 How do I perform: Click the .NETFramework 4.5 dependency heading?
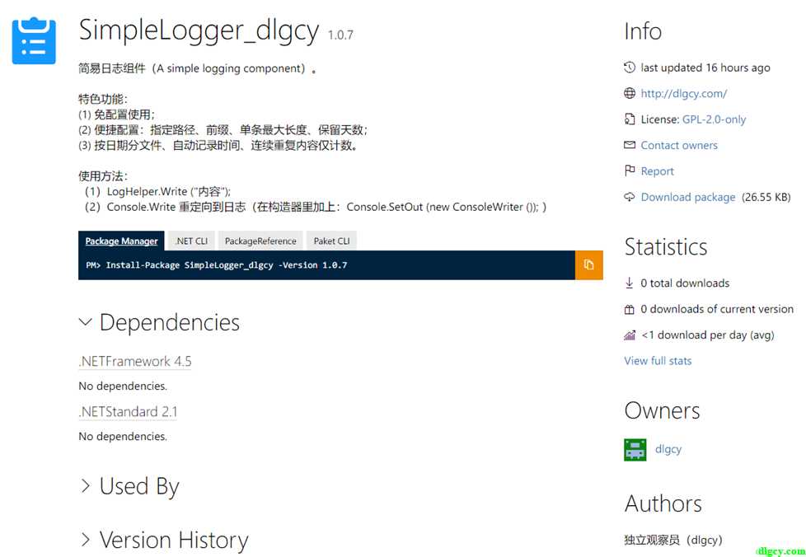(x=135, y=361)
